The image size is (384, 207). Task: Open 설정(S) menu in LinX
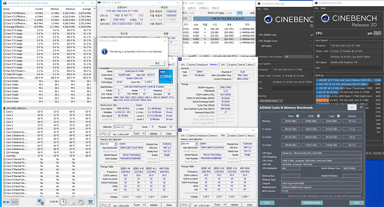(192, 8)
